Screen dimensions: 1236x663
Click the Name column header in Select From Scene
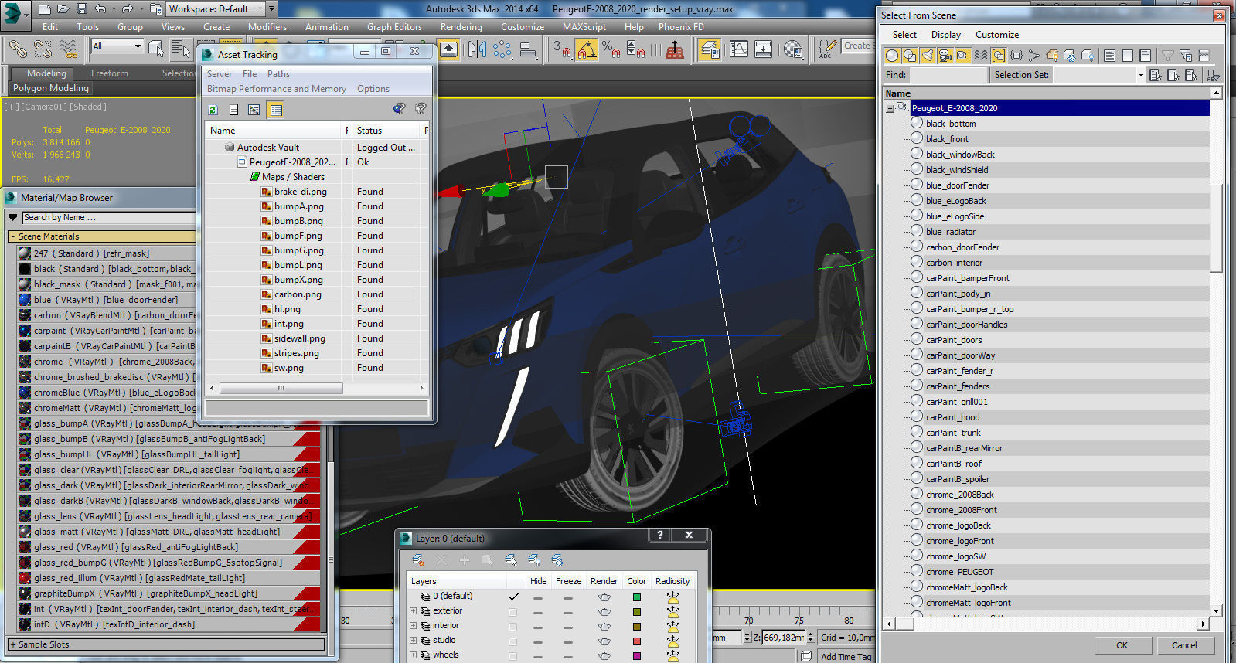pyautogui.click(x=1047, y=93)
